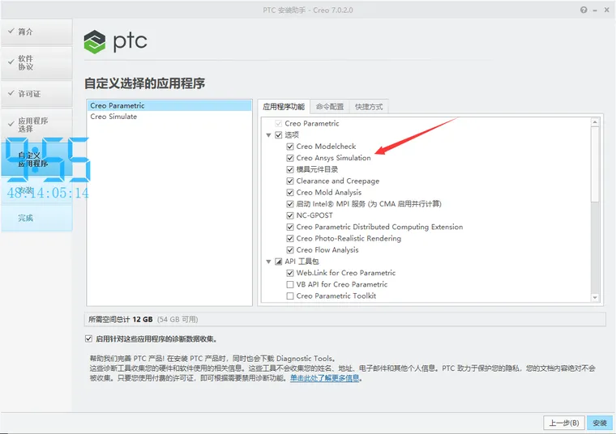
Task: Click the feature list scroll-up arrow
Action: [x=595, y=122]
